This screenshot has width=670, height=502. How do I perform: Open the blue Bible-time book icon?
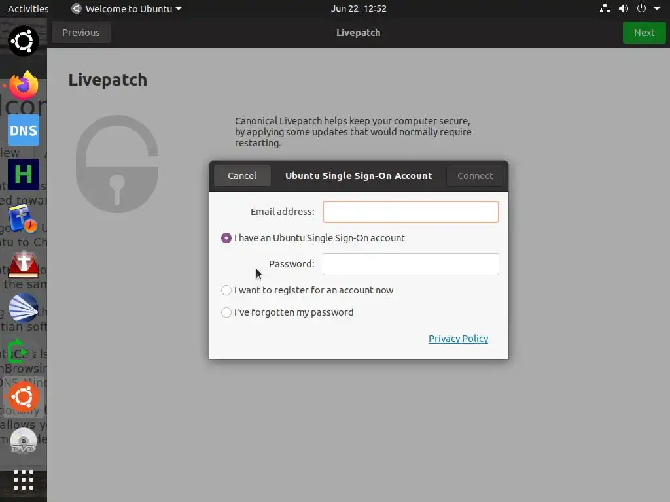(x=24, y=218)
